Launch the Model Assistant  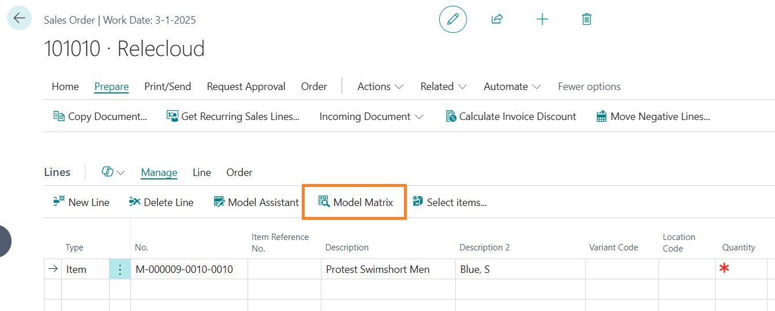[x=256, y=203]
